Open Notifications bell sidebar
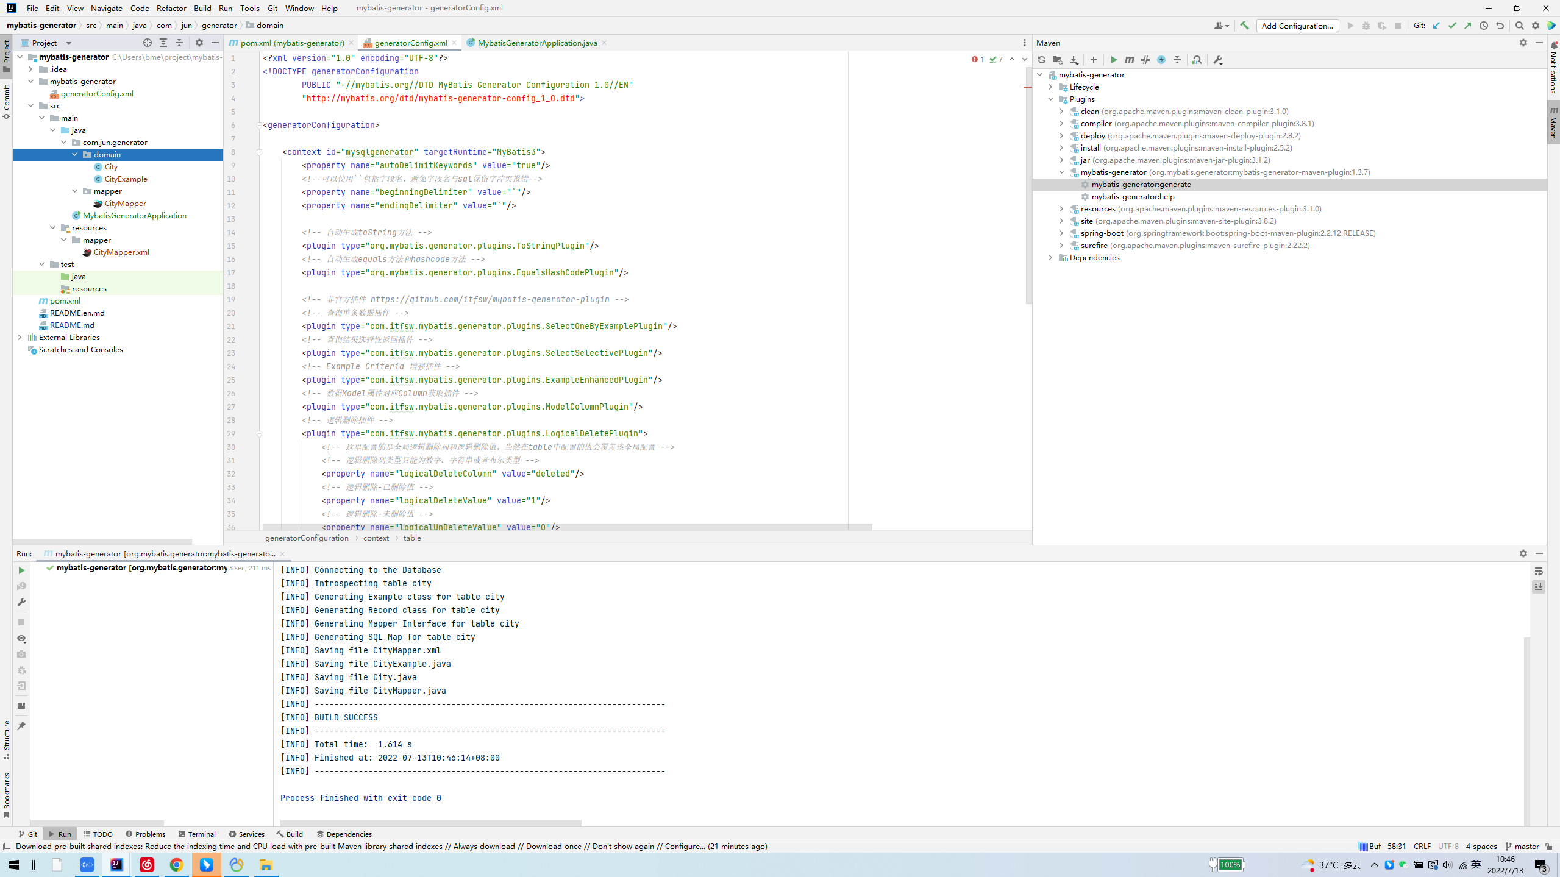This screenshot has width=1560, height=877. coord(1554,67)
